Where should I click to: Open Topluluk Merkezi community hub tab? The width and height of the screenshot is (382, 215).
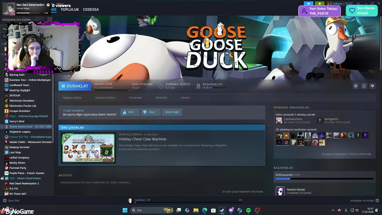(x=105, y=98)
